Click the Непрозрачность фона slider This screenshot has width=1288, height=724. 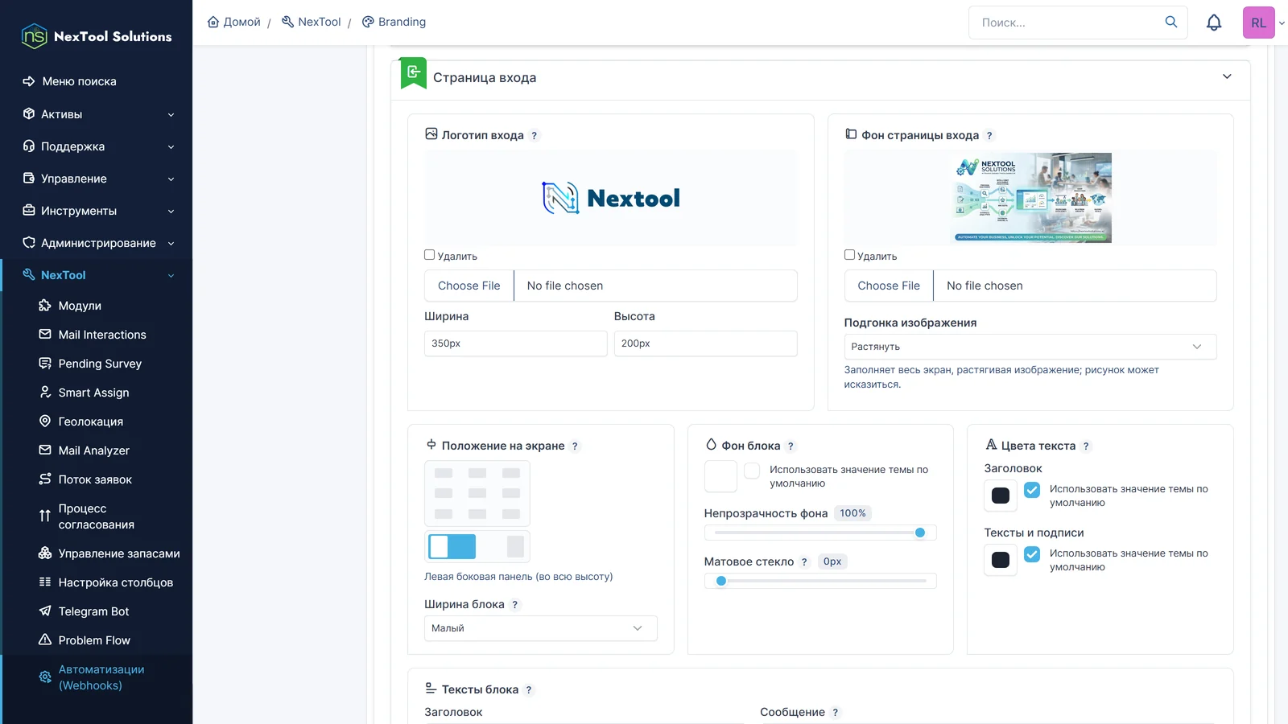coord(820,533)
